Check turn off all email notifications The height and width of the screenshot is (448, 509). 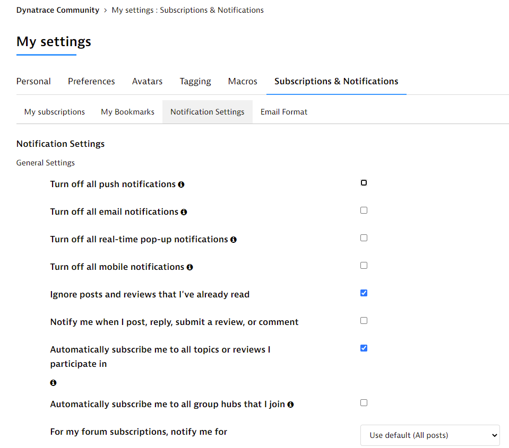[x=364, y=210]
